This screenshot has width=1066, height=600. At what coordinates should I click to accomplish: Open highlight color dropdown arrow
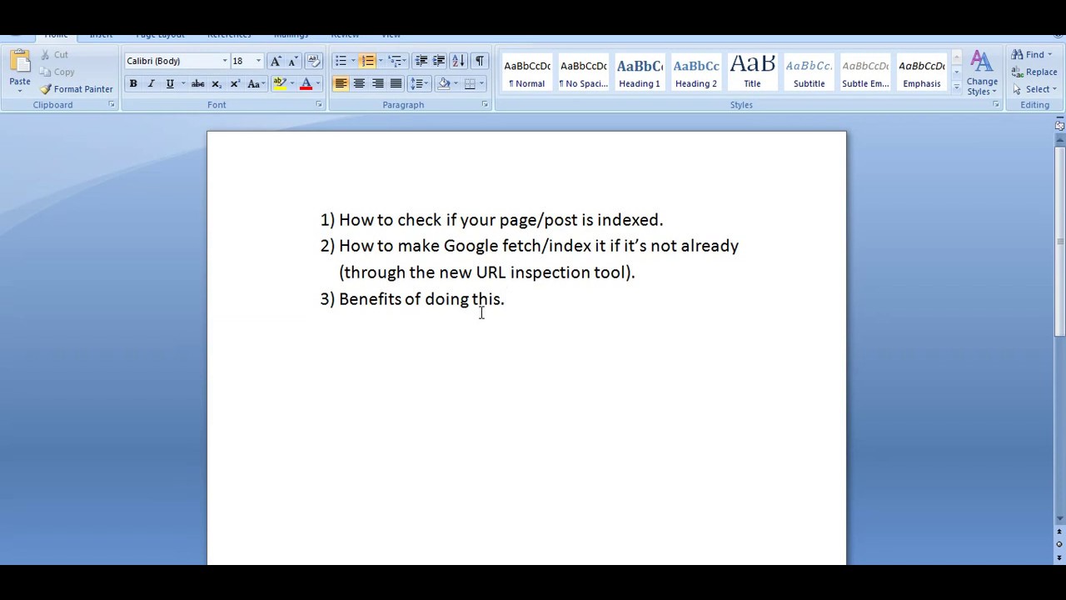click(291, 83)
